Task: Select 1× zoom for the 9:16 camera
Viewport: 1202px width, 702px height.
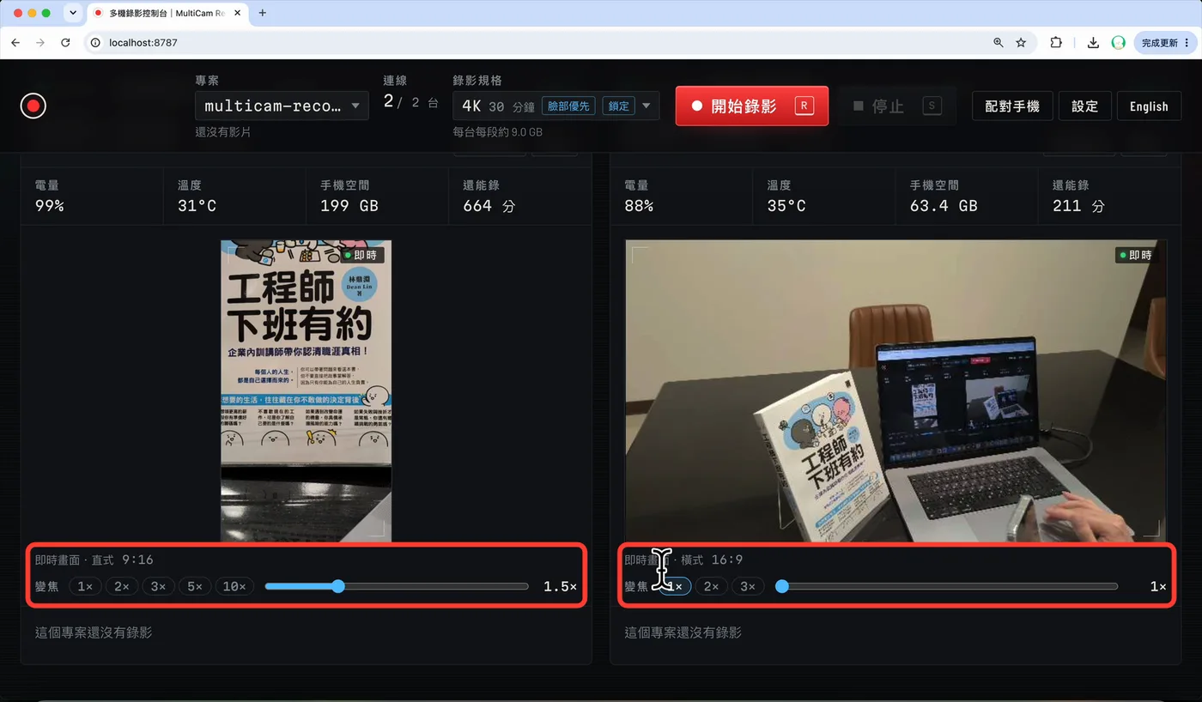Action: pyautogui.click(x=85, y=586)
